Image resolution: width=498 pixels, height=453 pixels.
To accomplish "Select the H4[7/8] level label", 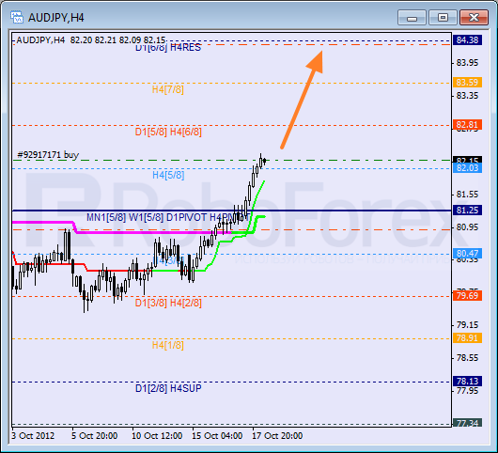I will (x=167, y=89).
